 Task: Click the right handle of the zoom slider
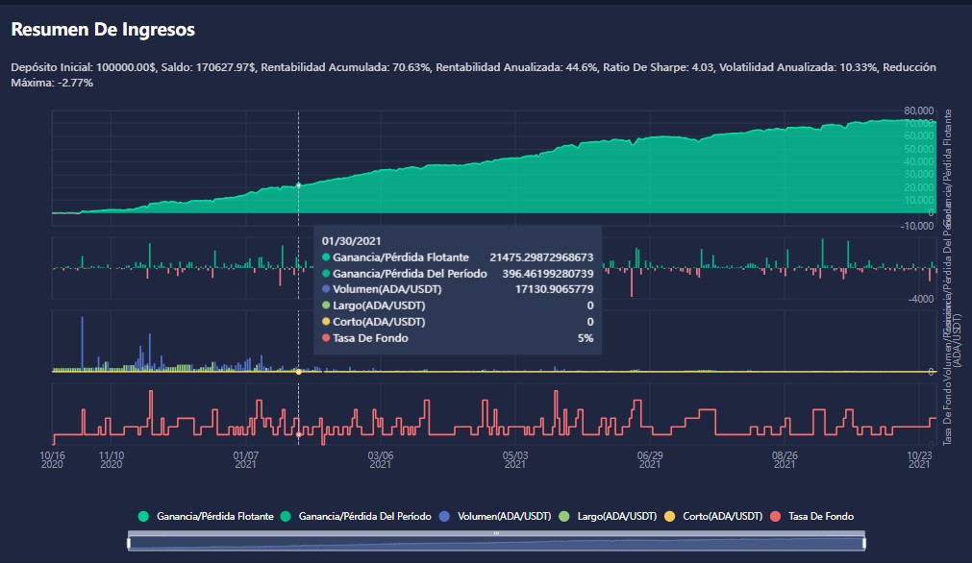(x=863, y=543)
